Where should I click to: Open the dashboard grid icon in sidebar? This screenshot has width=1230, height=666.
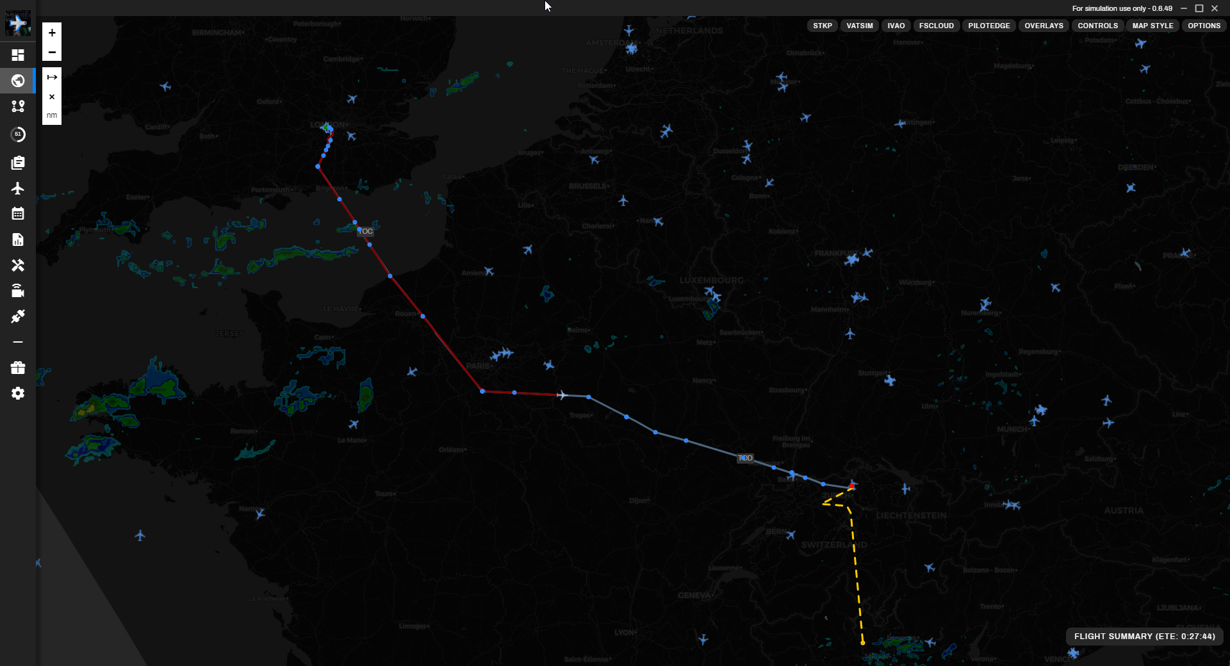tap(18, 55)
